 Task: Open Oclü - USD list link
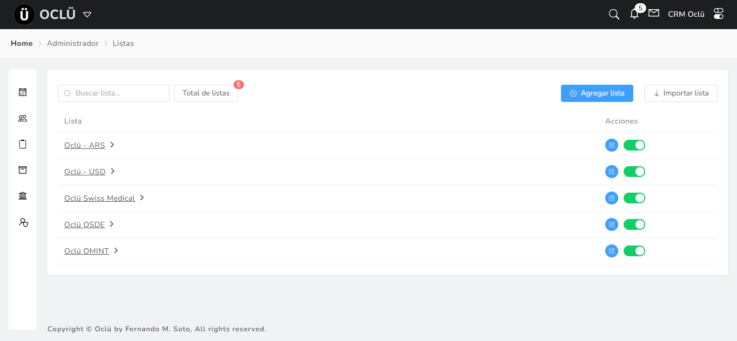click(85, 172)
